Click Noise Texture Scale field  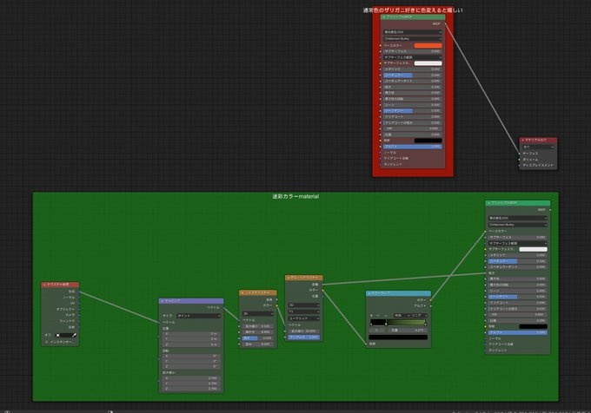pos(258,326)
